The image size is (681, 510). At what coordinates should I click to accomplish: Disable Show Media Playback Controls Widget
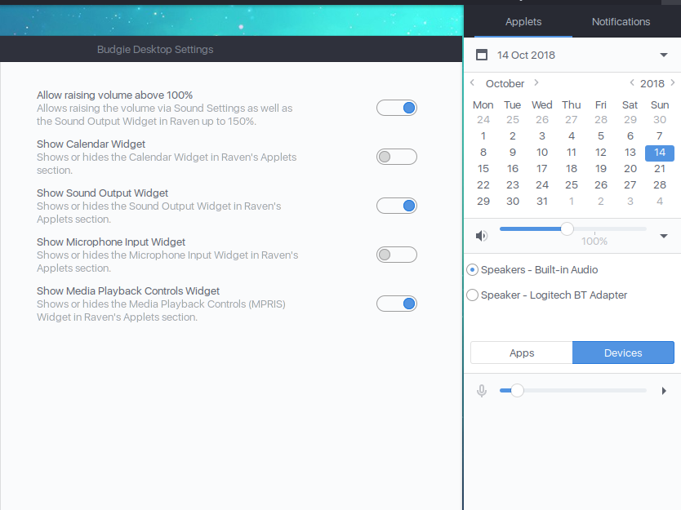pyautogui.click(x=397, y=304)
